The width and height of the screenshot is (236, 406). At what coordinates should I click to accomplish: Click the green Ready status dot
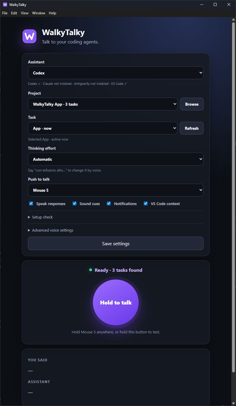pyautogui.click(x=90, y=270)
